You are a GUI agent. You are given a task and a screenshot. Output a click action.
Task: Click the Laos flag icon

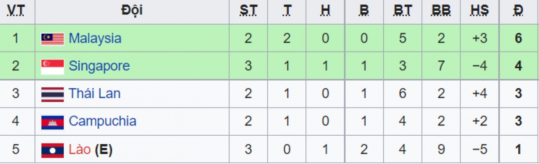tap(53, 150)
